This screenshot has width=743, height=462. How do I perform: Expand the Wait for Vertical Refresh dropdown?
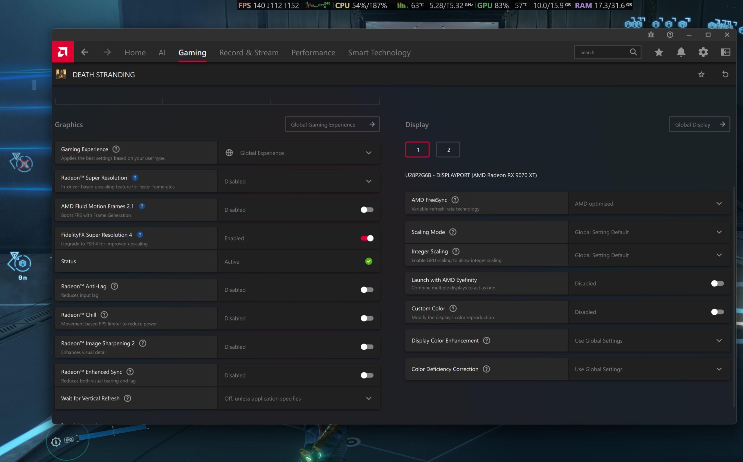point(368,398)
